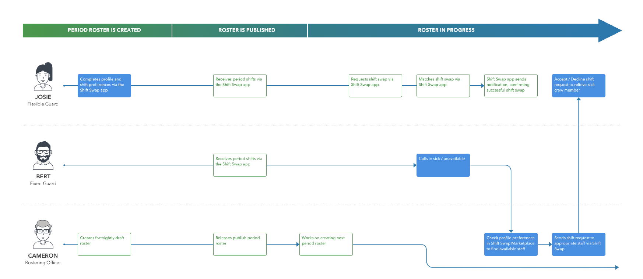Click 'Releases publish period roster' box

point(240,244)
